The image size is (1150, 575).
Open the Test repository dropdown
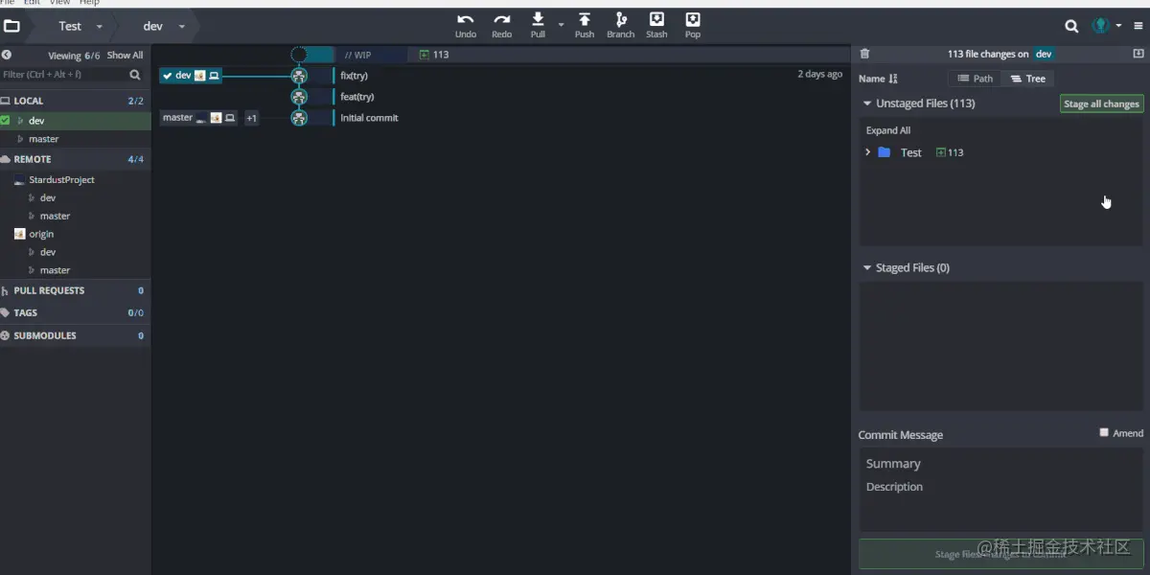pyautogui.click(x=99, y=27)
